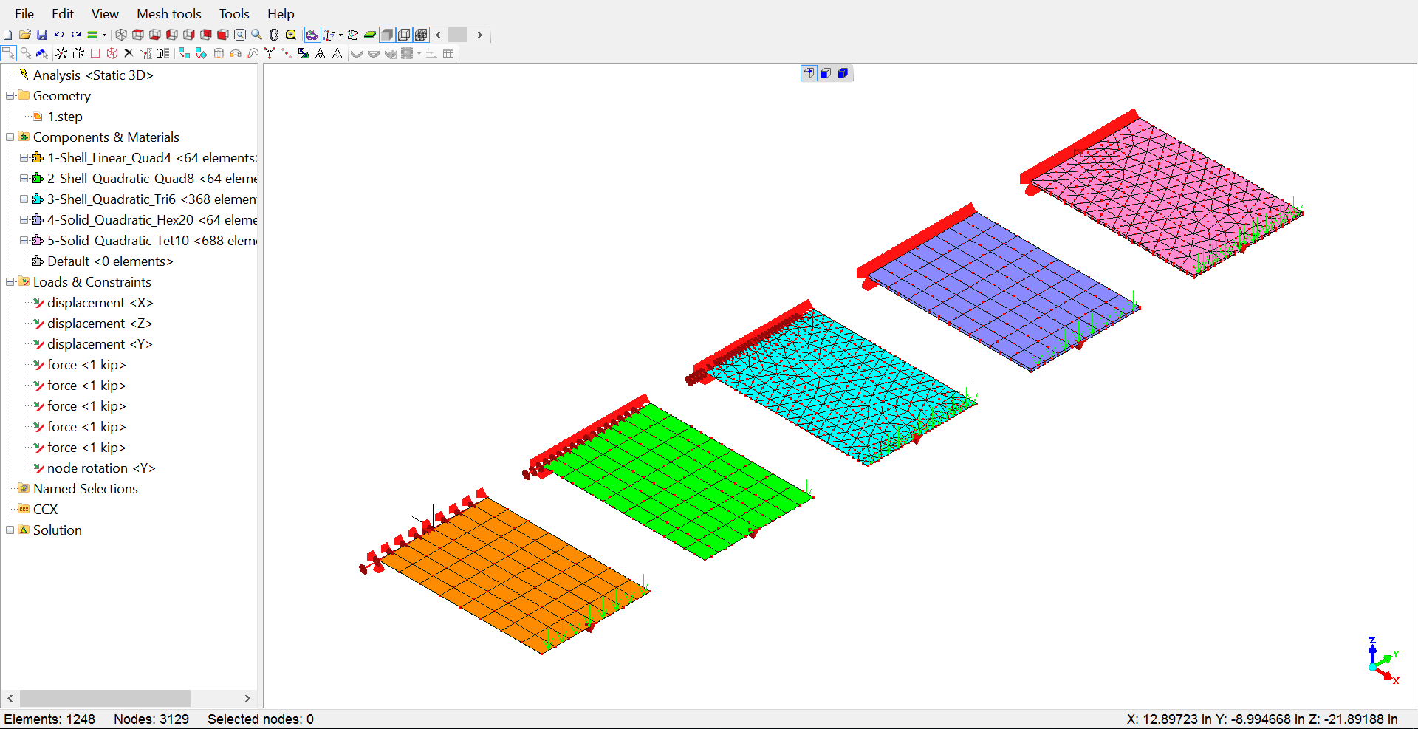Click the table grid icon in second toolbar

(x=448, y=53)
